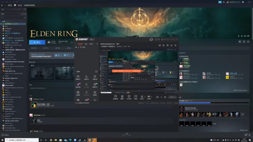Click the speaker icon in streaming app
The height and width of the screenshot is (142, 253).
click(x=149, y=97)
